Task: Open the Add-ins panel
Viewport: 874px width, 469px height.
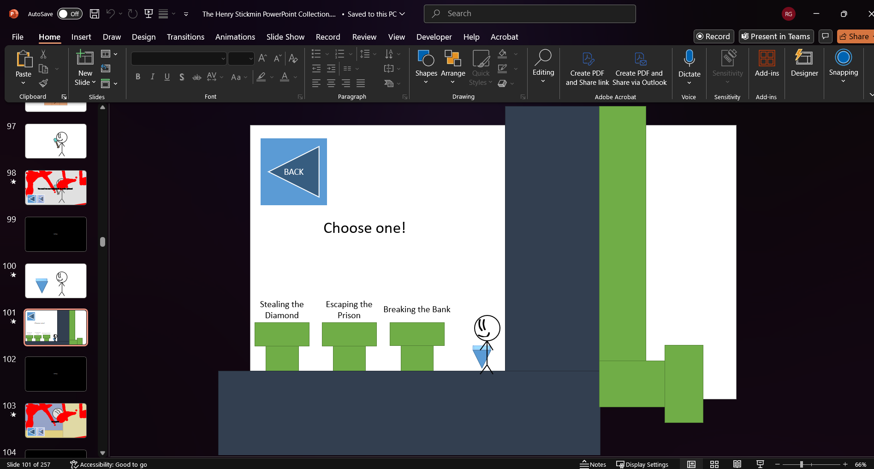Action: point(767,64)
